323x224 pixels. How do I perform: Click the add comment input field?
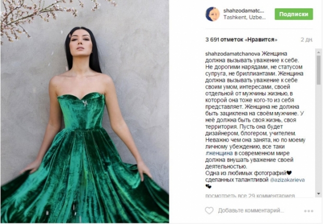pyautogui.click(x=251, y=210)
